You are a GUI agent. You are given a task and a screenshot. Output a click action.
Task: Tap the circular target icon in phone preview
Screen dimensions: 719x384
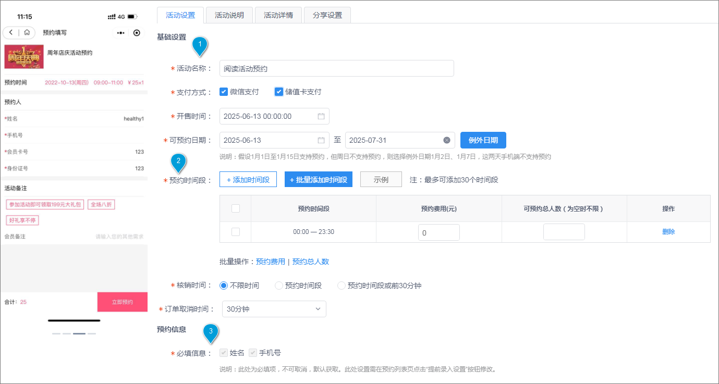[x=137, y=33]
